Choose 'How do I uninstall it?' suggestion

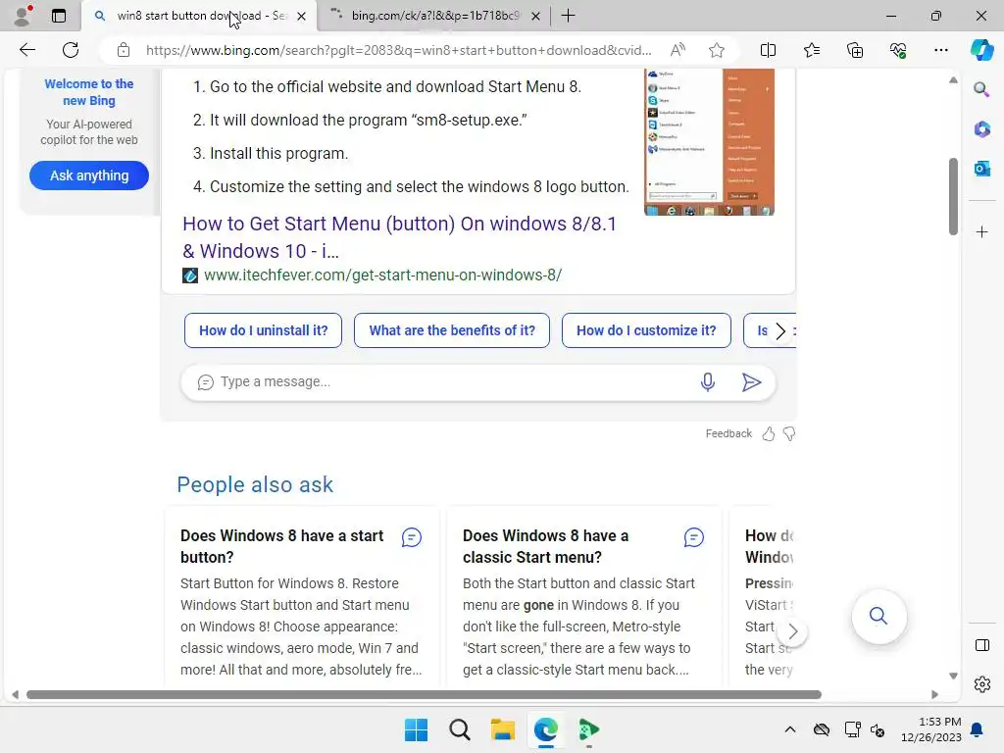(x=263, y=330)
